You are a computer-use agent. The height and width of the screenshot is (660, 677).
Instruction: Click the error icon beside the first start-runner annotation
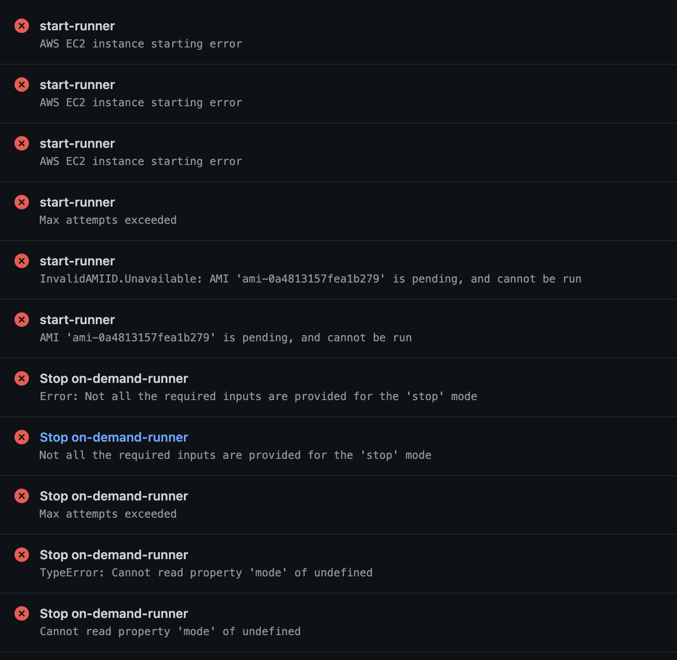click(x=21, y=26)
